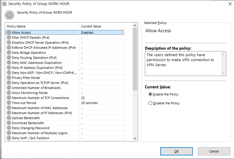Click gear icon beside Unlimited Number of Broadcasts

point(9,88)
